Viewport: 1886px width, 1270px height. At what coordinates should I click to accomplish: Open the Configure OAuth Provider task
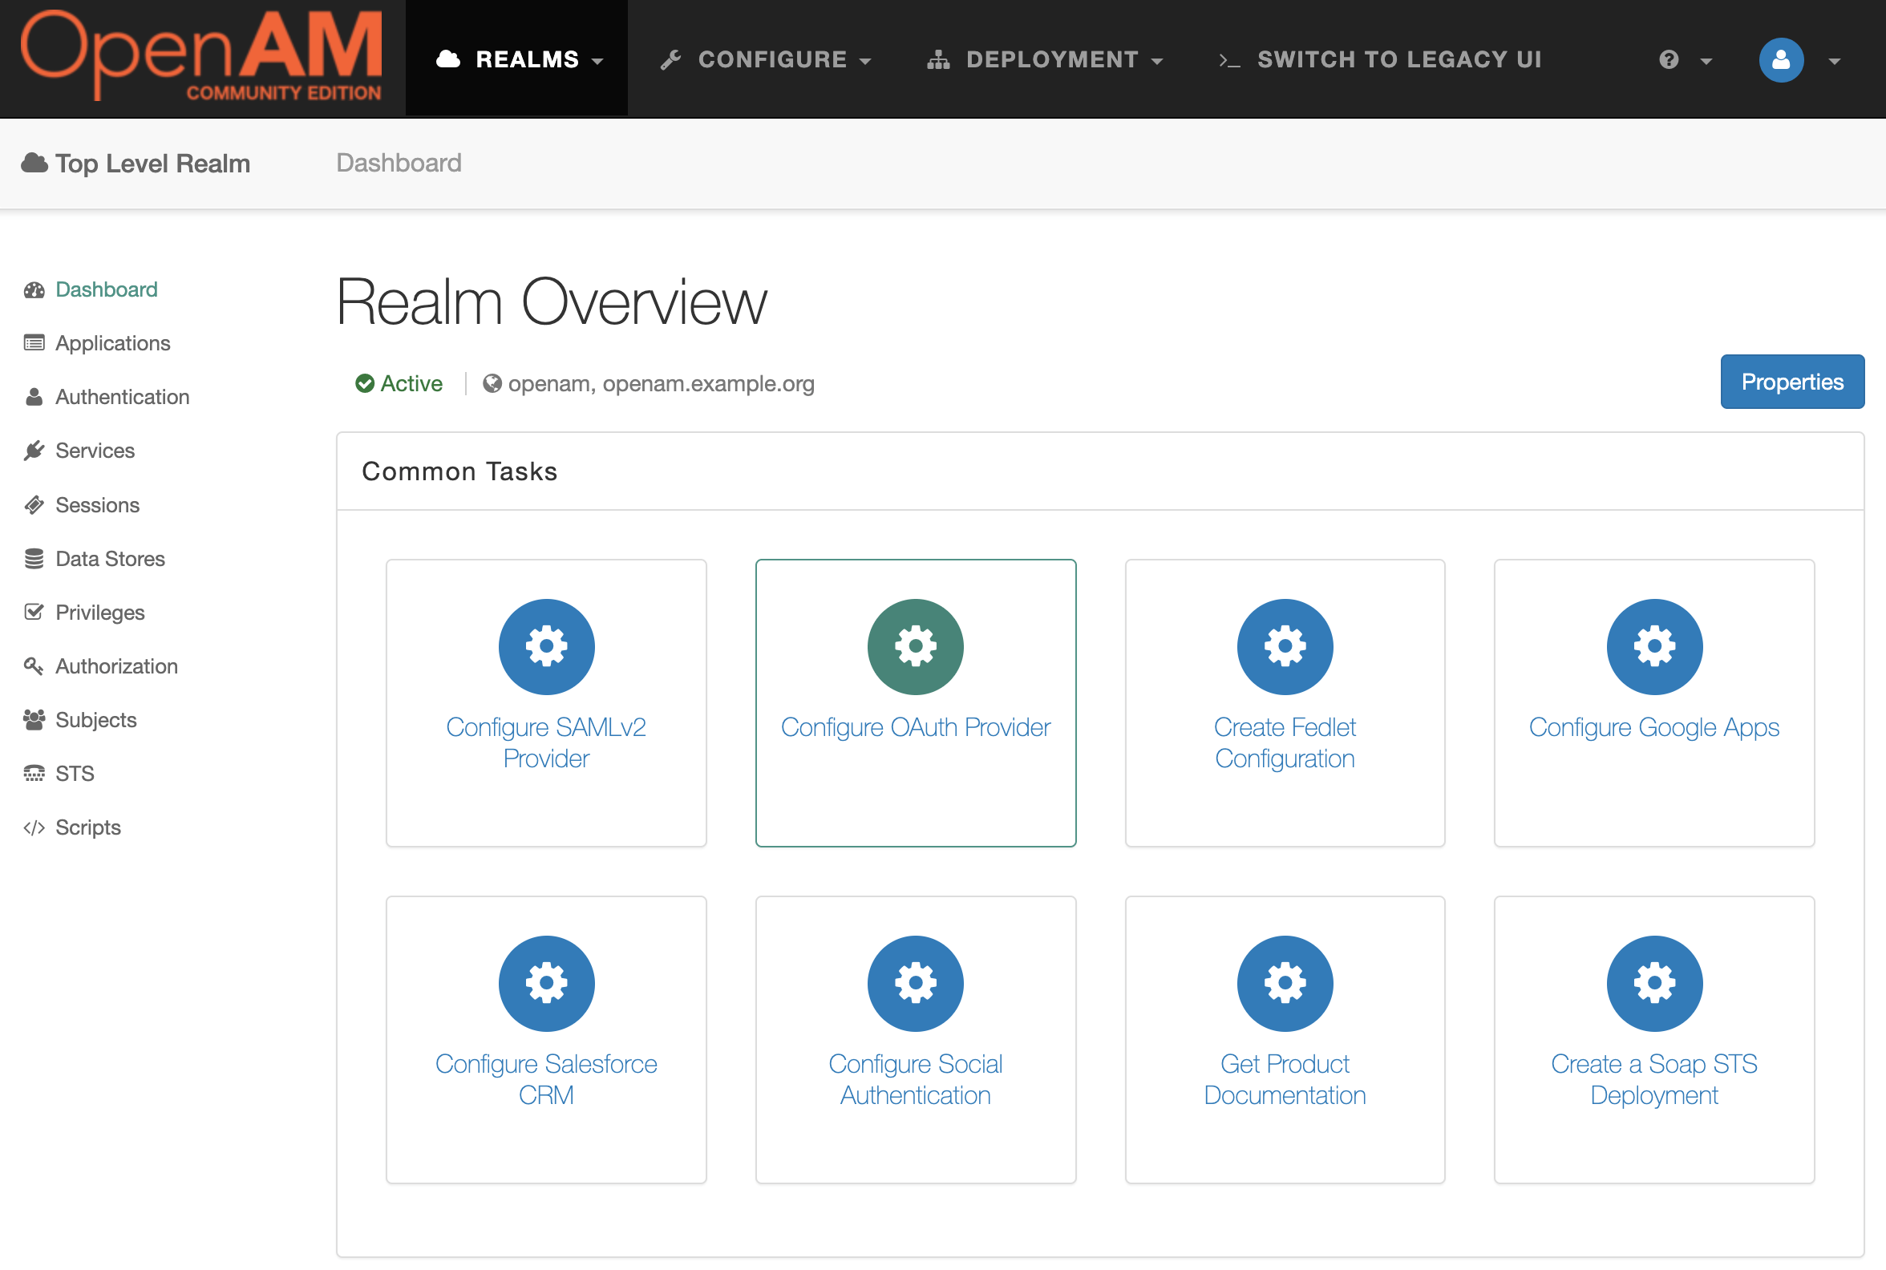pyautogui.click(x=916, y=726)
